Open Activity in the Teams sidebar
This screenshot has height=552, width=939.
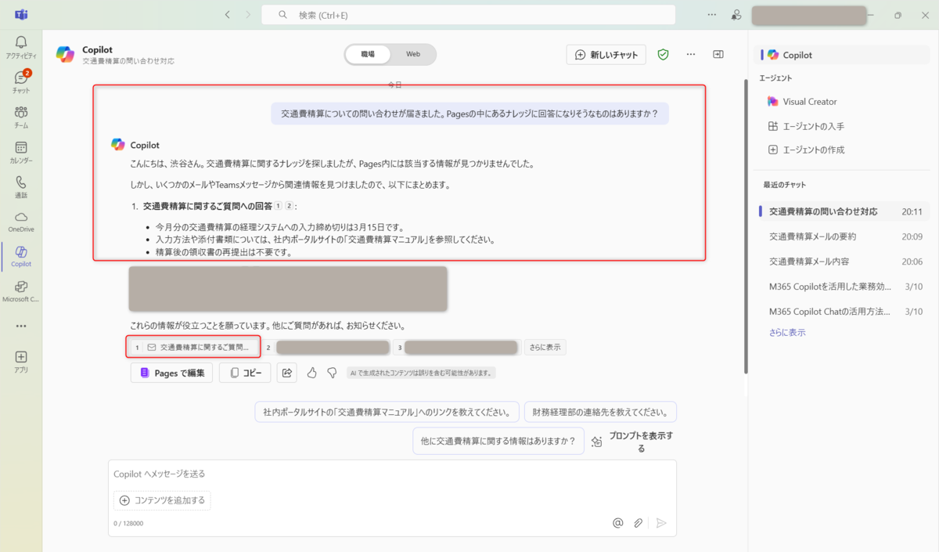point(21,47)
